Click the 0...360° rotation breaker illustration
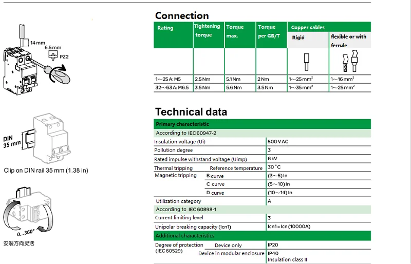The width and height of the screenshot is (411, 264). click(28, 211)
